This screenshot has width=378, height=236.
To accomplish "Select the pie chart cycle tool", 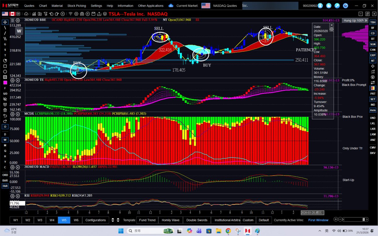I will tap(5, 60).
